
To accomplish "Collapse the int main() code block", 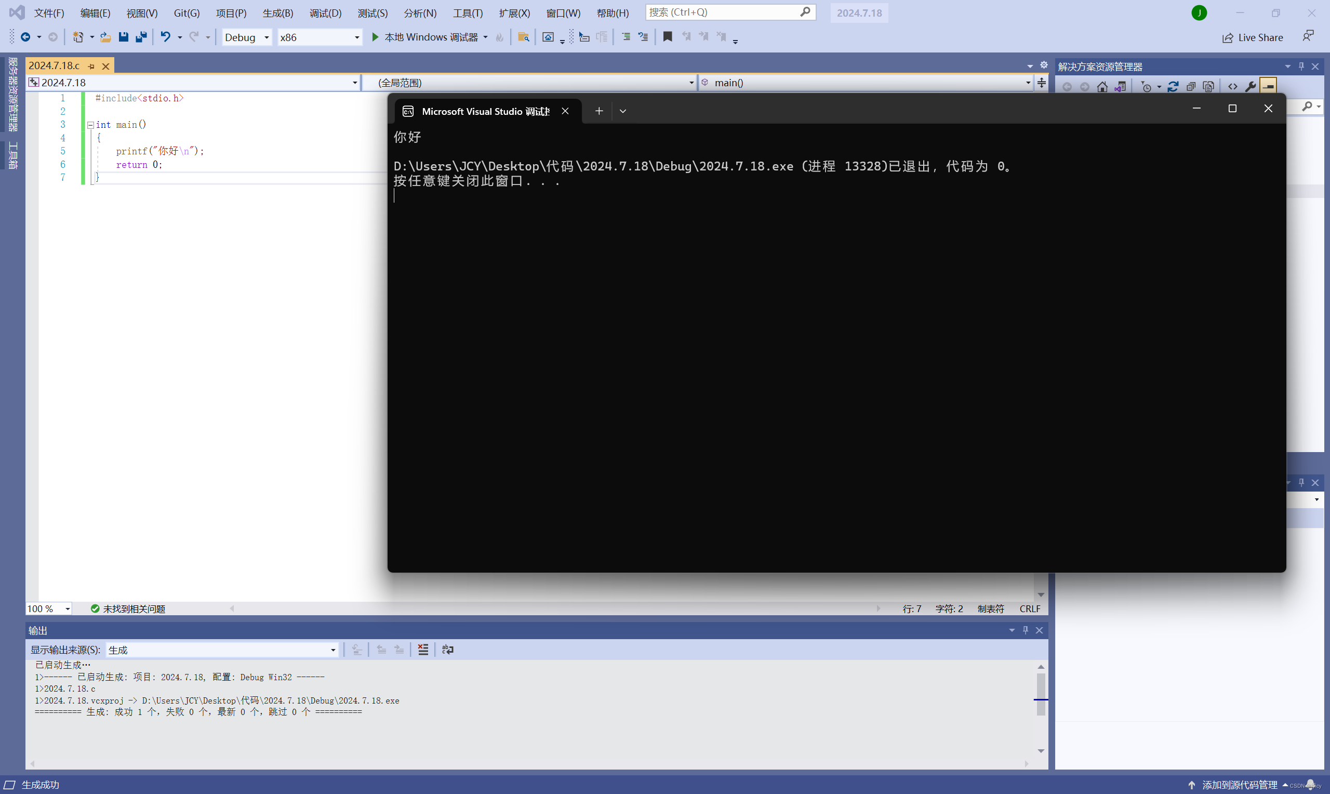I will 91,125.
